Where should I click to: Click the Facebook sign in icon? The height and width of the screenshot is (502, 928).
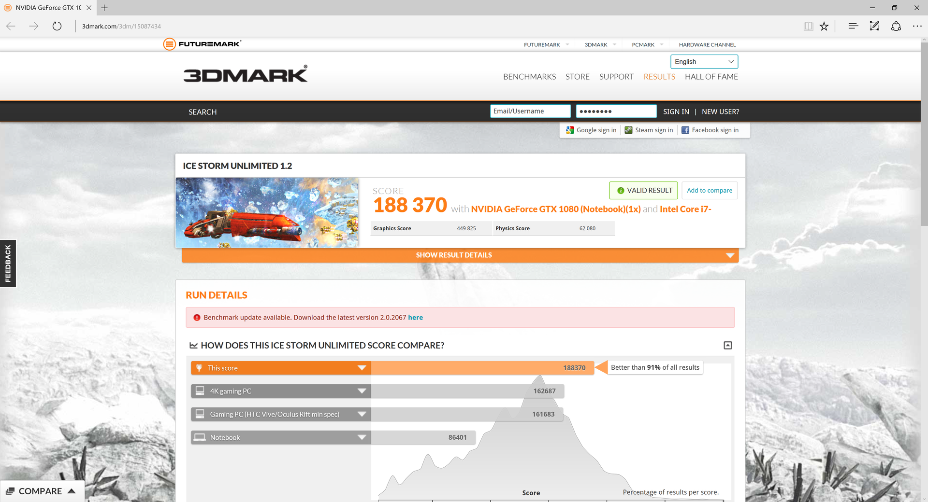coord(685,130)
